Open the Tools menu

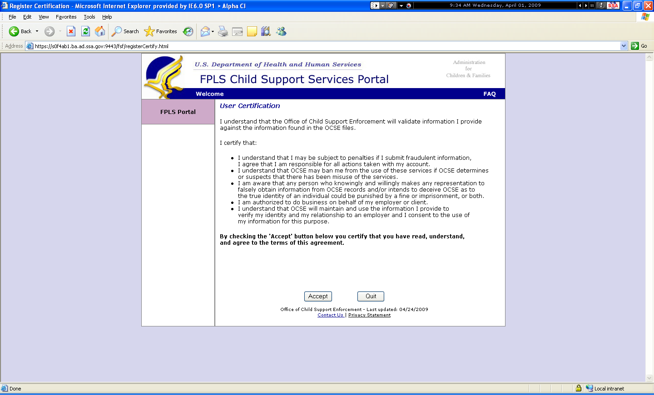(89, 17)
